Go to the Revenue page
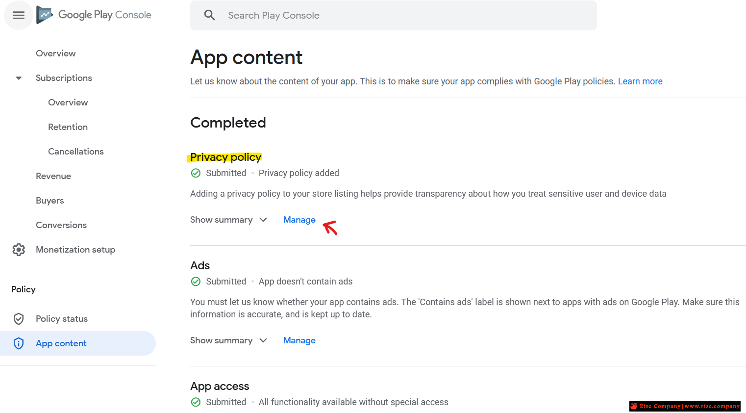The image size is (746, 413). coord(53,176)
